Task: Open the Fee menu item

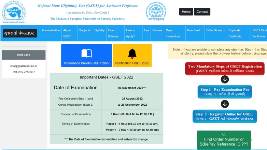Action: (x=146, y=30)
